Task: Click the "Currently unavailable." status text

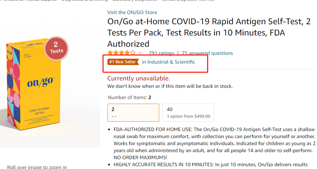Action: point(138,78)
